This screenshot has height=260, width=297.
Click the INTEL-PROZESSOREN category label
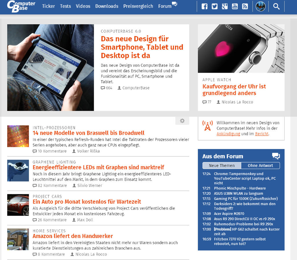coord(54,128)
